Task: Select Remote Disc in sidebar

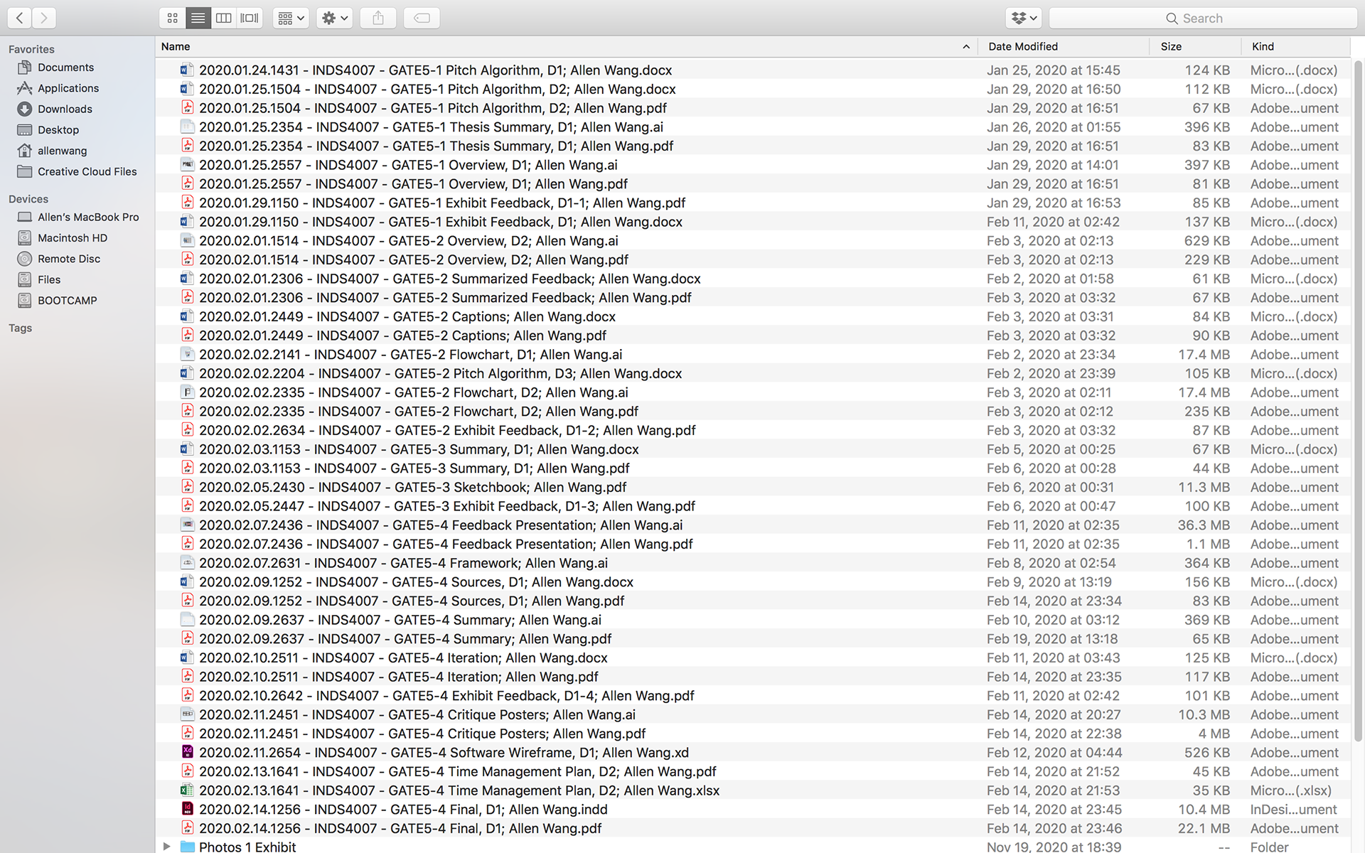Action: [69, 259]
